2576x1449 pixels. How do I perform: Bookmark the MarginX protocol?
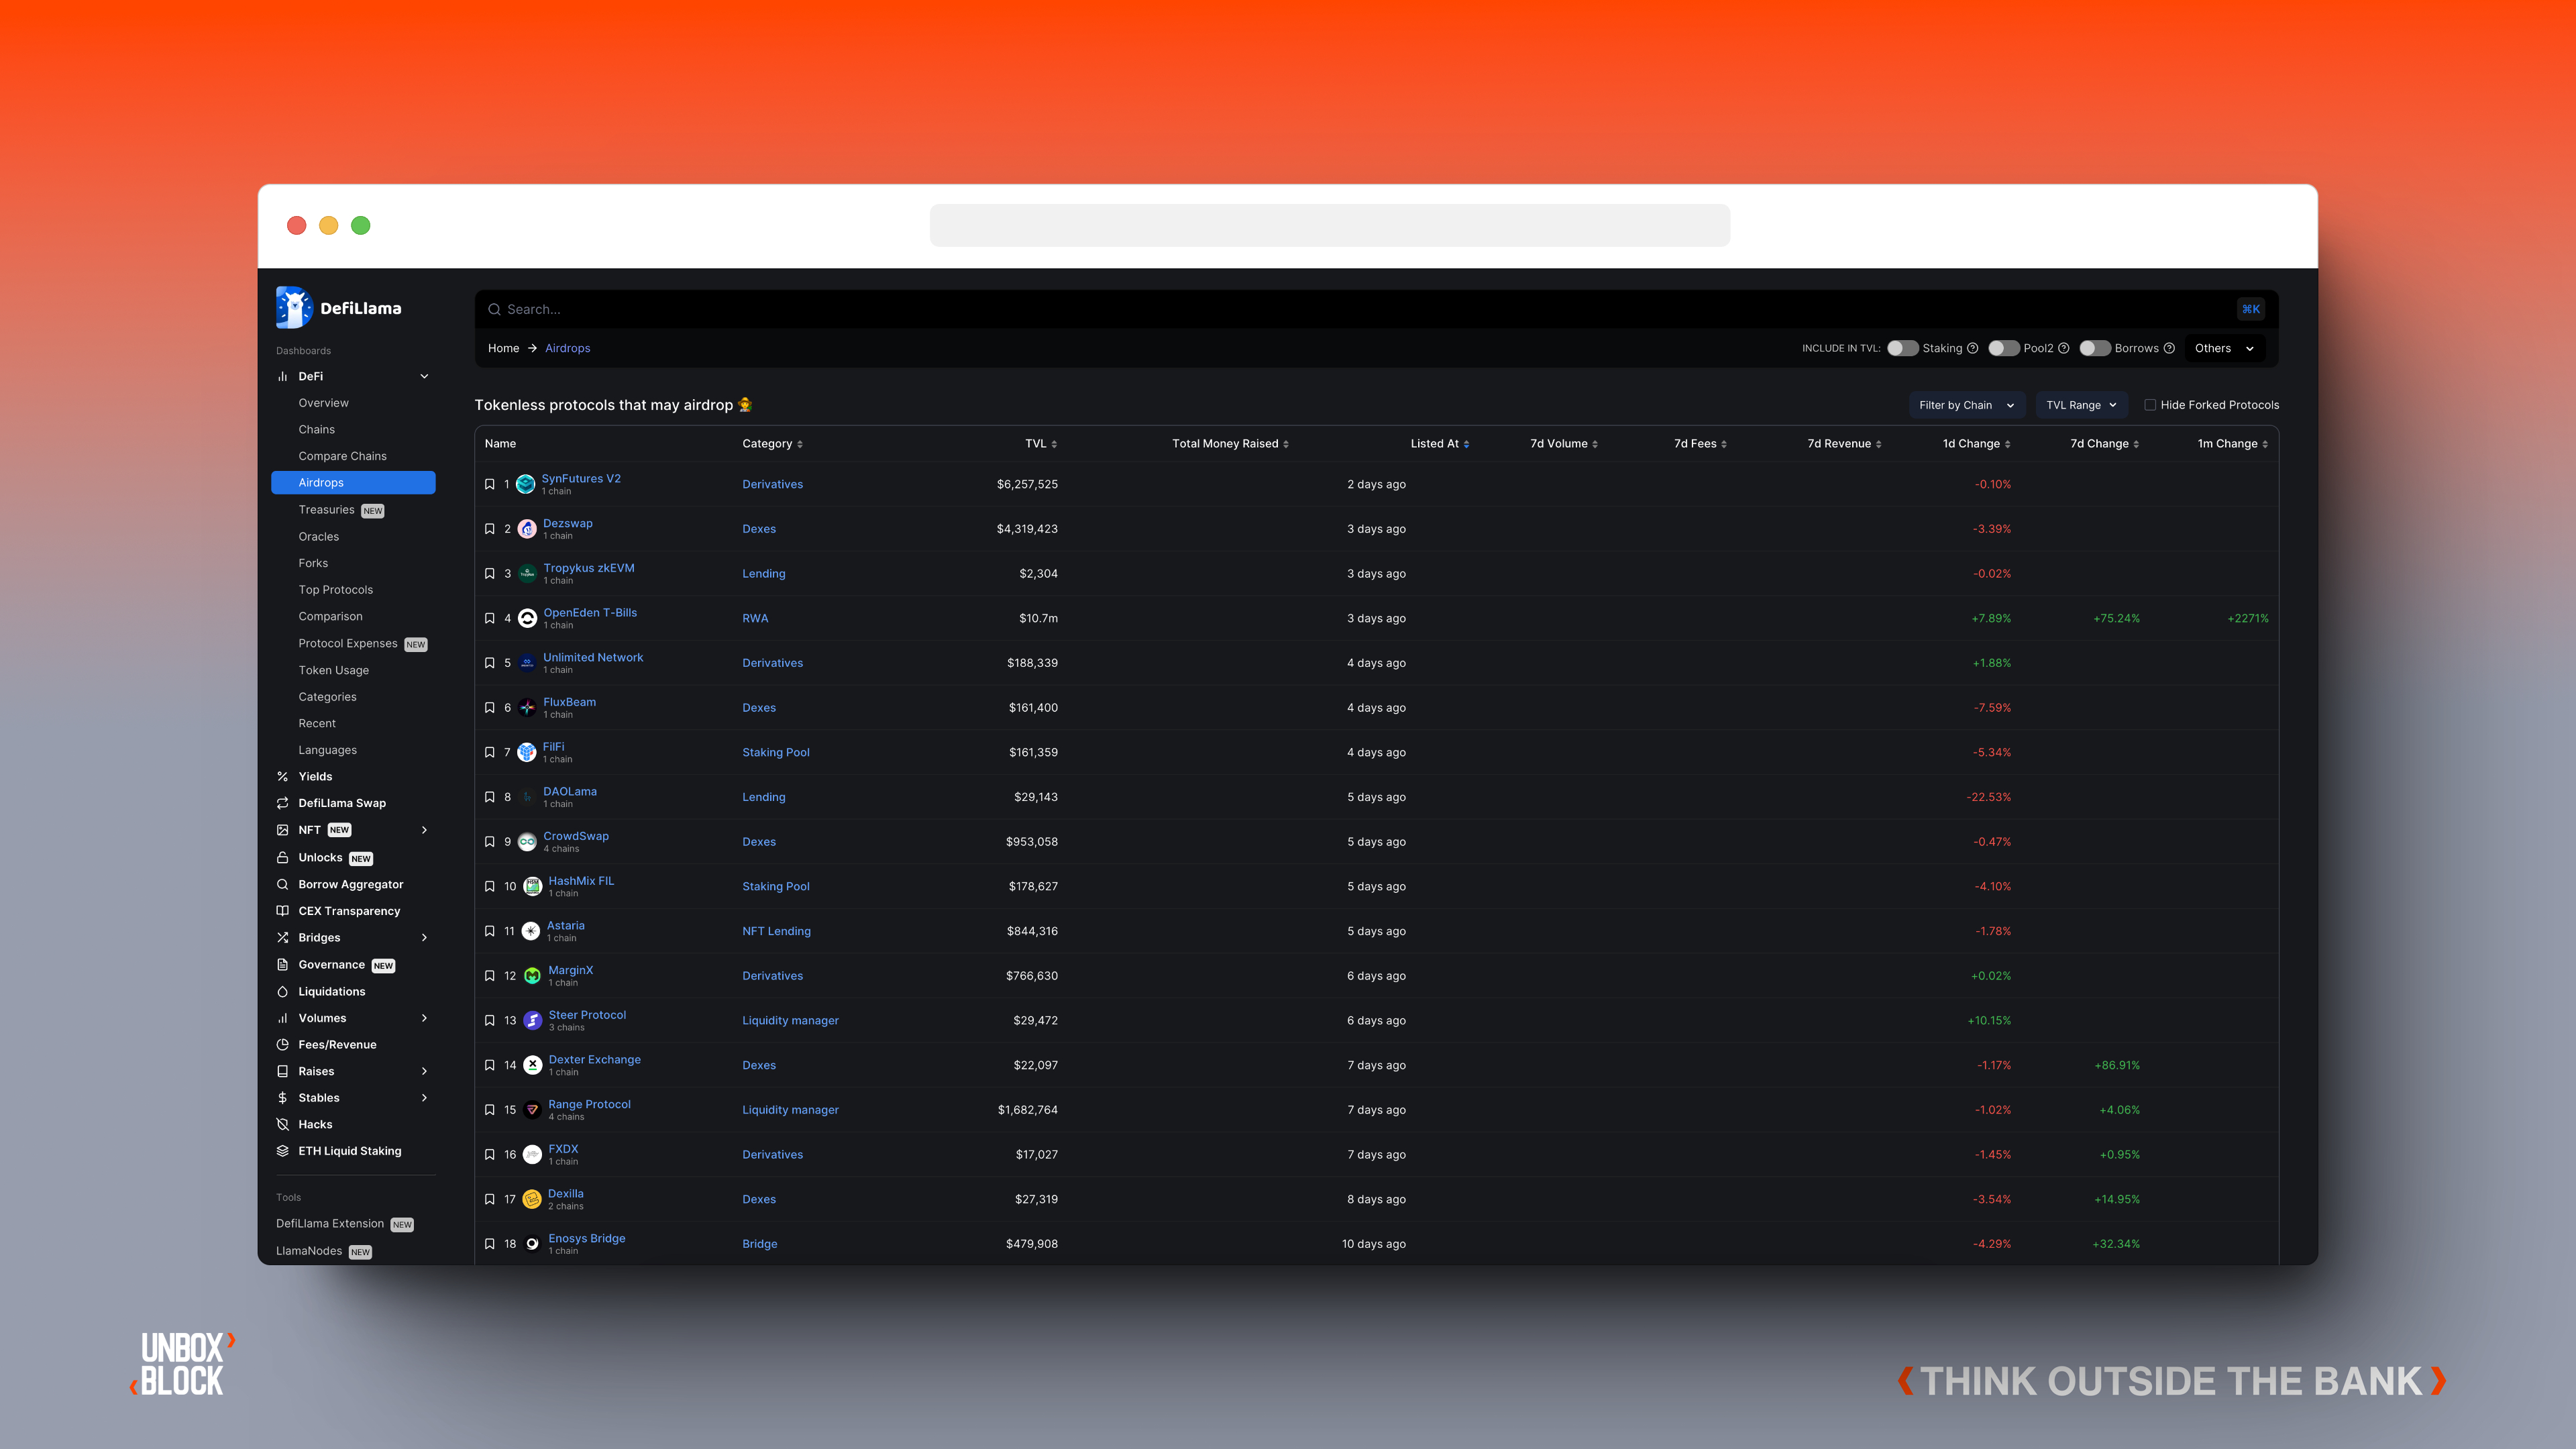(490, 976)
